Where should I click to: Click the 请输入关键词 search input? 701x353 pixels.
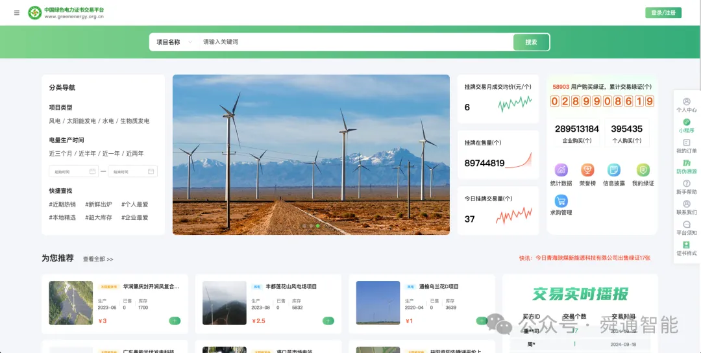tap(356, 42)
